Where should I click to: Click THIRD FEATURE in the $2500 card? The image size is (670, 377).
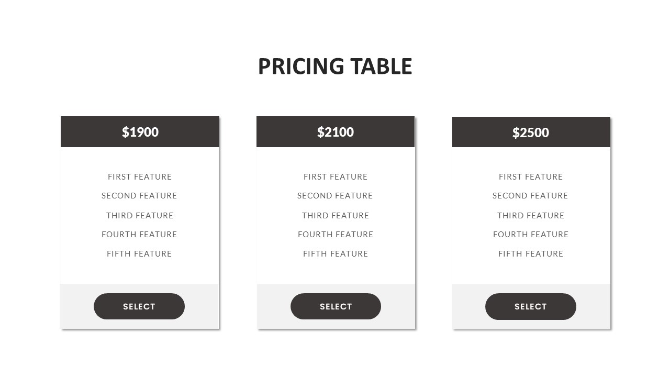pyautogui.click(x=531, y=215)
